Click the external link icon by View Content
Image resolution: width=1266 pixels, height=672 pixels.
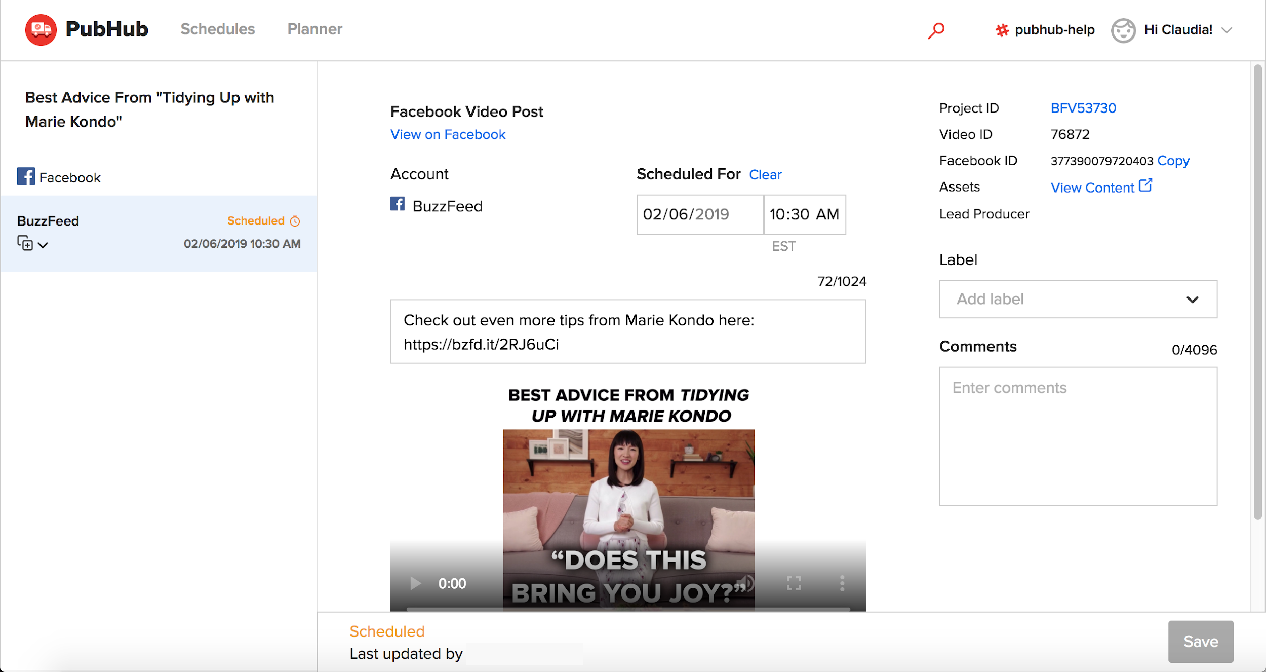1145,185
